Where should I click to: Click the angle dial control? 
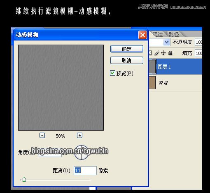[x=82, y=152]
